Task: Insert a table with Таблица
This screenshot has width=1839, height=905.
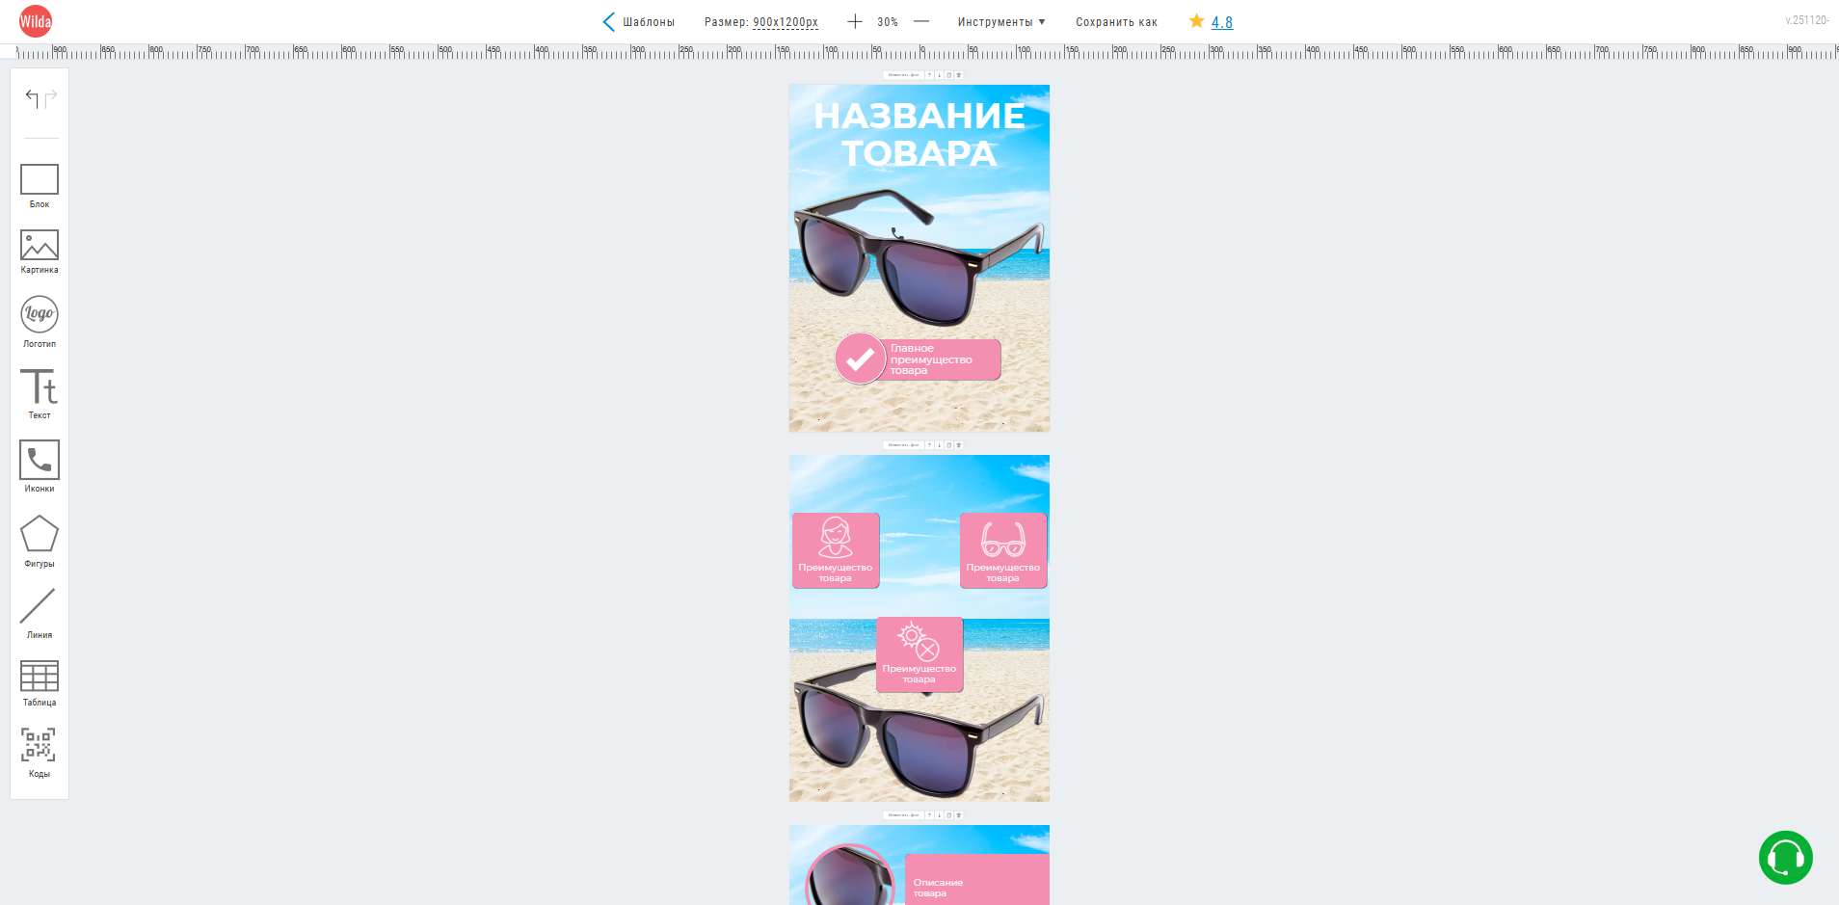Action: pyautogui.click(x=40, y=683)
